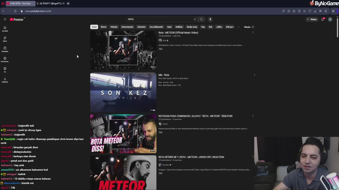
Task: Click the browser send arrow icon
Action: coord(305,11)
